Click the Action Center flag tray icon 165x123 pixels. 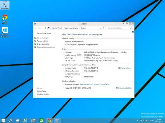click(x=141, y=120)
